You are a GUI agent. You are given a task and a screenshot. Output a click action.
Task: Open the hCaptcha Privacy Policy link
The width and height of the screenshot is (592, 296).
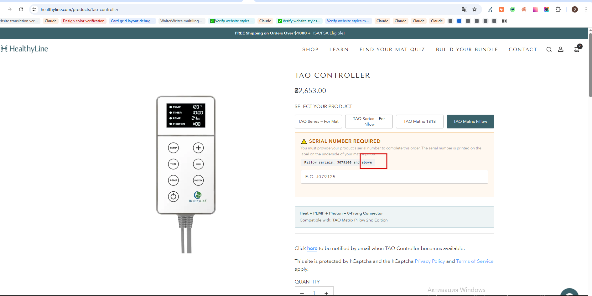click(x=430, y=261)
